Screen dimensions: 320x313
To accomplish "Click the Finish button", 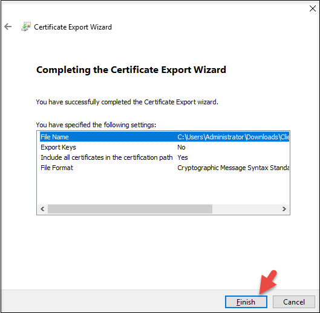I will tap(246, 302).
